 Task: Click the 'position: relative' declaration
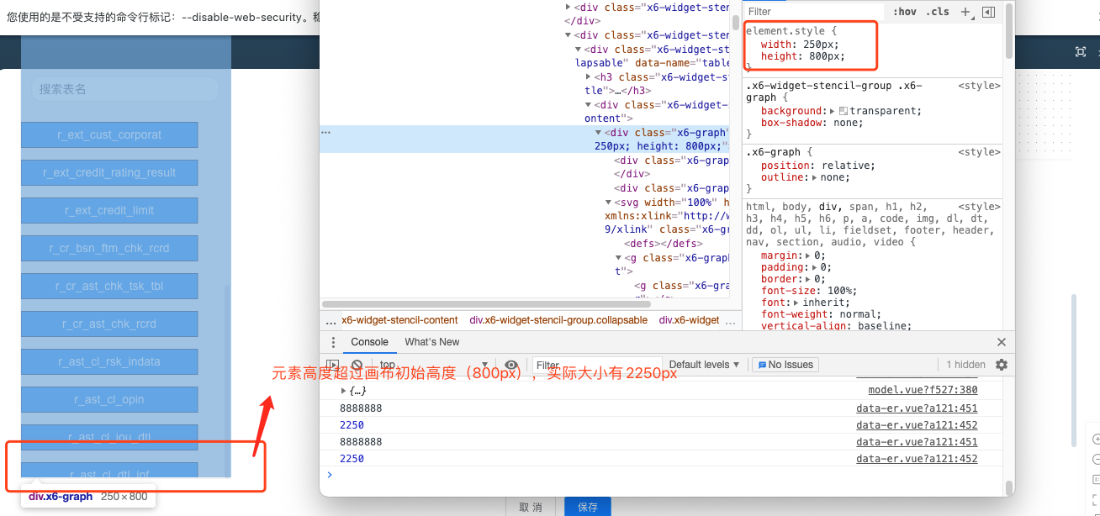tap(817, 166)
